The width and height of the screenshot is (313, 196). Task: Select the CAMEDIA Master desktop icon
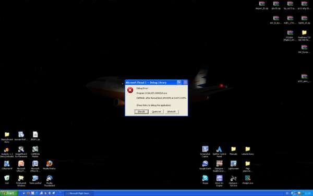click(x=35, y=152)
